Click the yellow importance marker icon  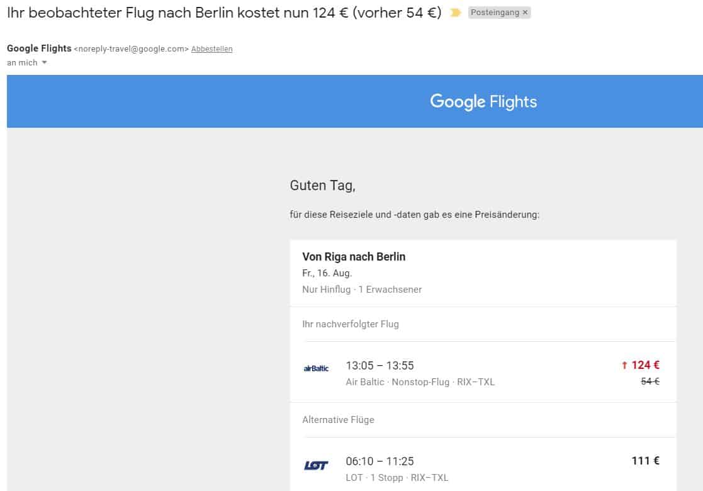click(x=456, y=13)
